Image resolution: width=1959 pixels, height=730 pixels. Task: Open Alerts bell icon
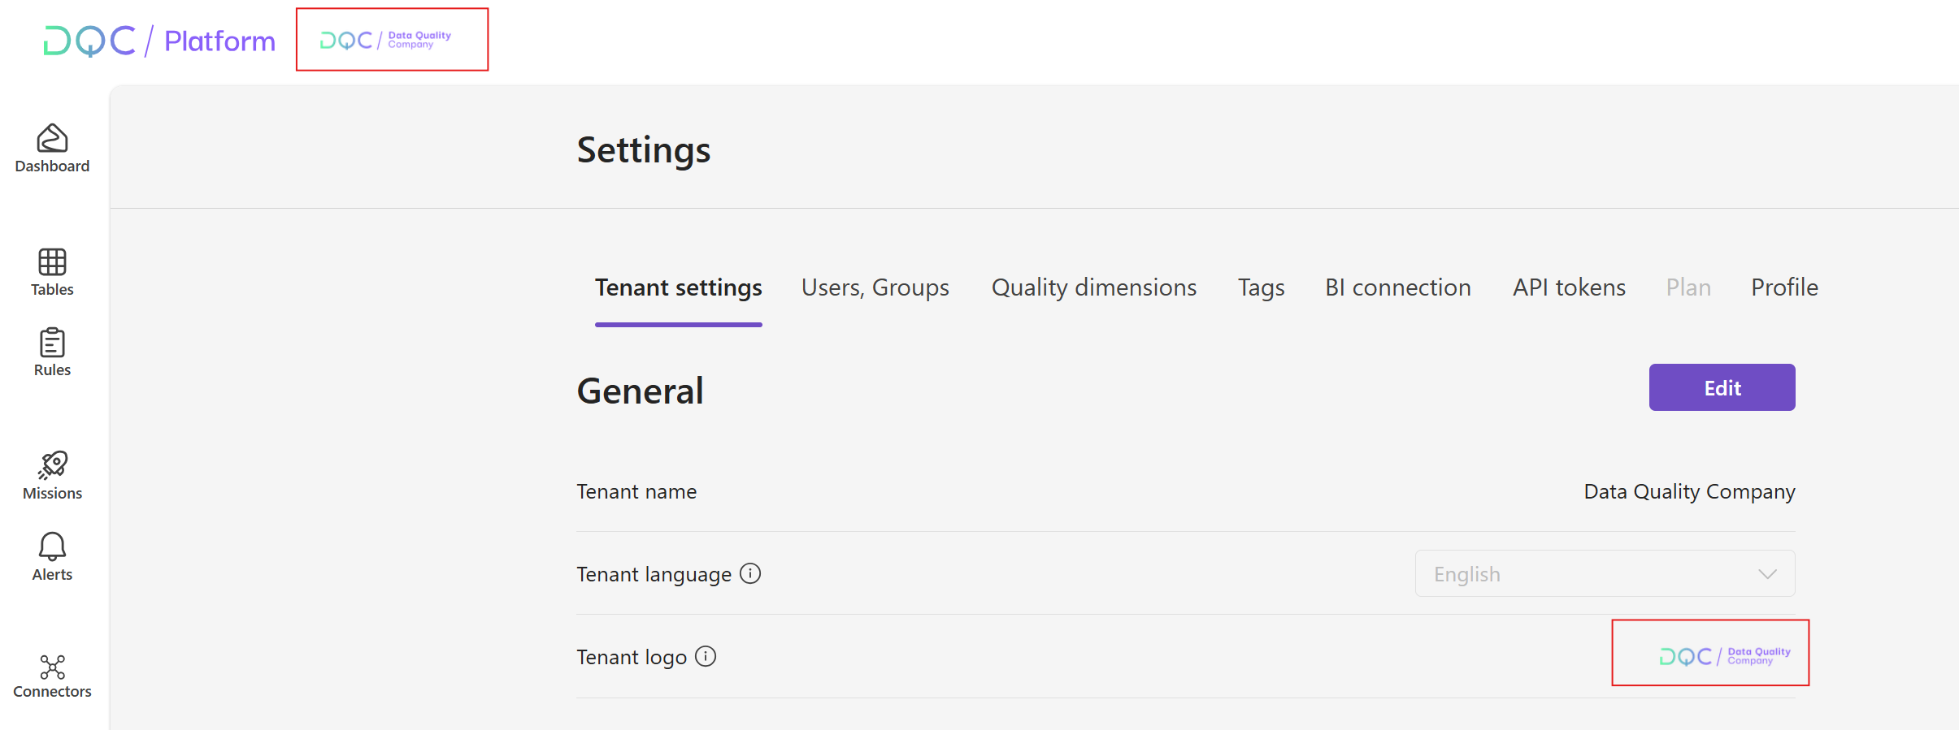click(52, 546)
